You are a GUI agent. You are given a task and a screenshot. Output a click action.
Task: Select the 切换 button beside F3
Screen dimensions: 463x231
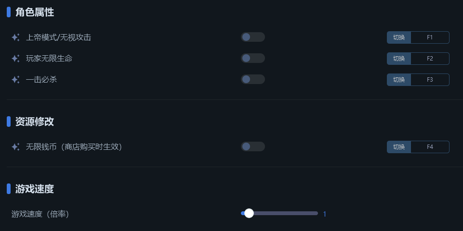pyautogui.click(x=399, y=80)
